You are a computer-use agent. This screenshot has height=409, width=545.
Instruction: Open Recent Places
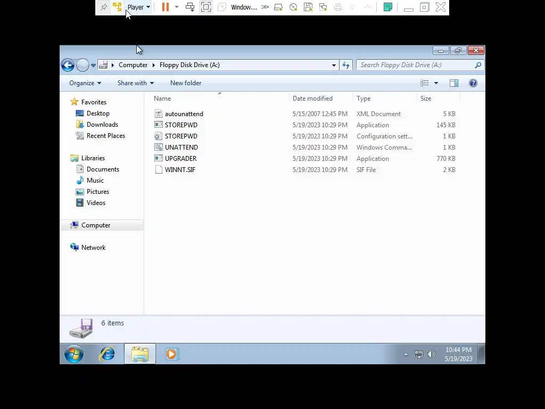coord(106,136)
